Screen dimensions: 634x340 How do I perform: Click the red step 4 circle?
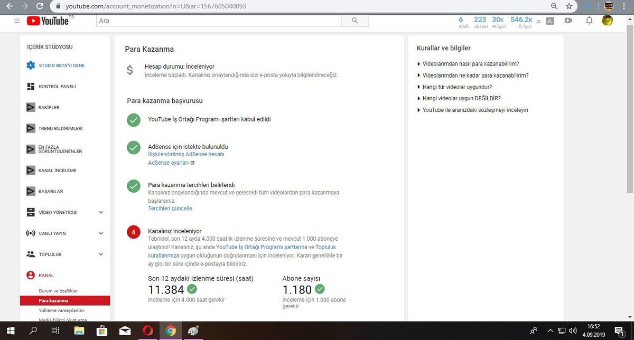click(134, 232)
